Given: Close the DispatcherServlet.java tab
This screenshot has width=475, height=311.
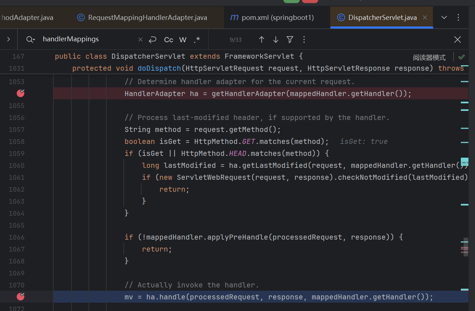Looking at the screenshot, I should [425, 17].
